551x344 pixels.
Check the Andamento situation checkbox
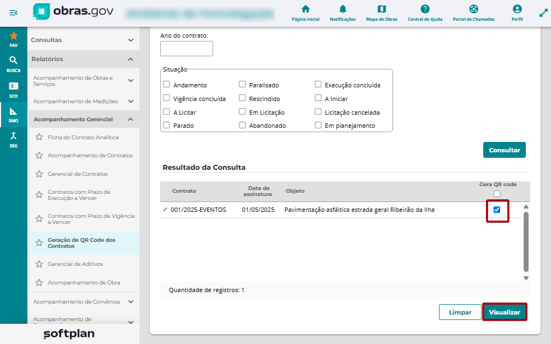pos(167,85)
